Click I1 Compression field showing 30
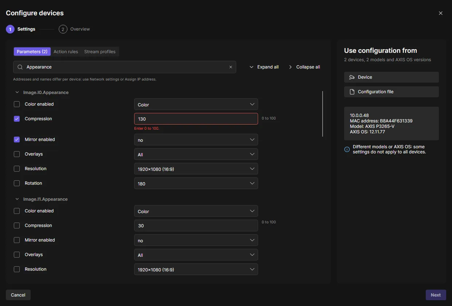This screenshot has height=306, width=452. [x=196, y=225]
